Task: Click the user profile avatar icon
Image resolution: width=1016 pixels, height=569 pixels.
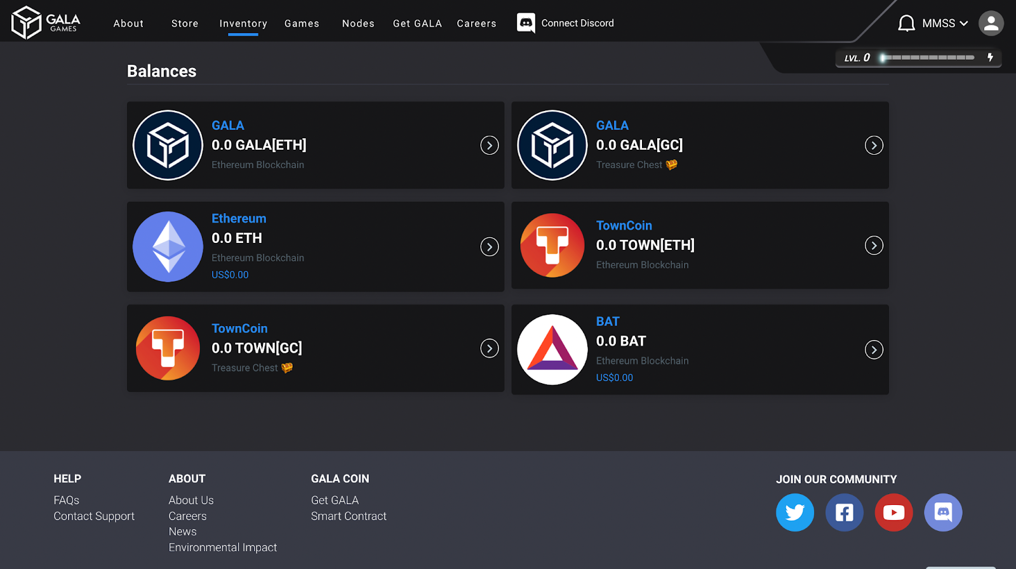Action: click(x=991, y=23)
